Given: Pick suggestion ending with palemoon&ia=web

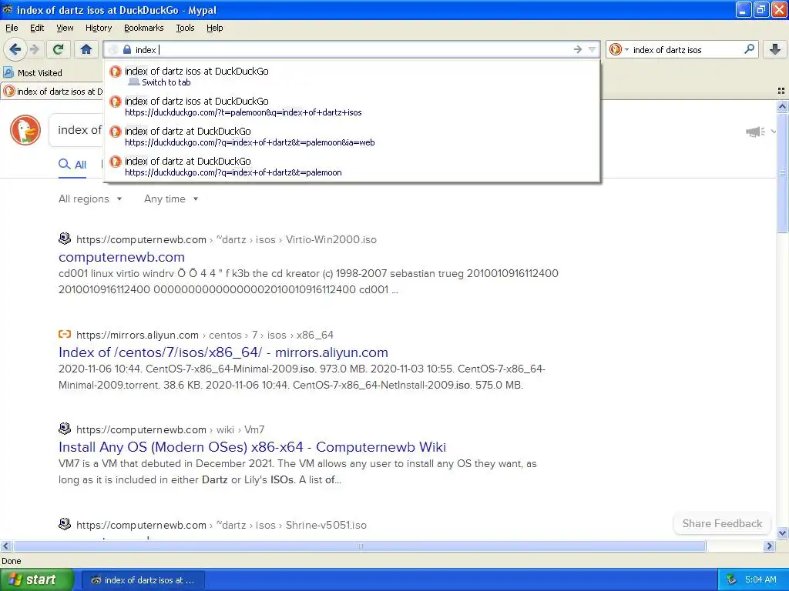Looking at the screenshot, I should tap(352, 137).
